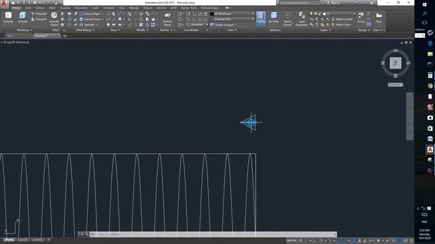The width and height of the screenshot is (435, 244).
Task: Click the Move tool in Modify panel
Action: 141,14
